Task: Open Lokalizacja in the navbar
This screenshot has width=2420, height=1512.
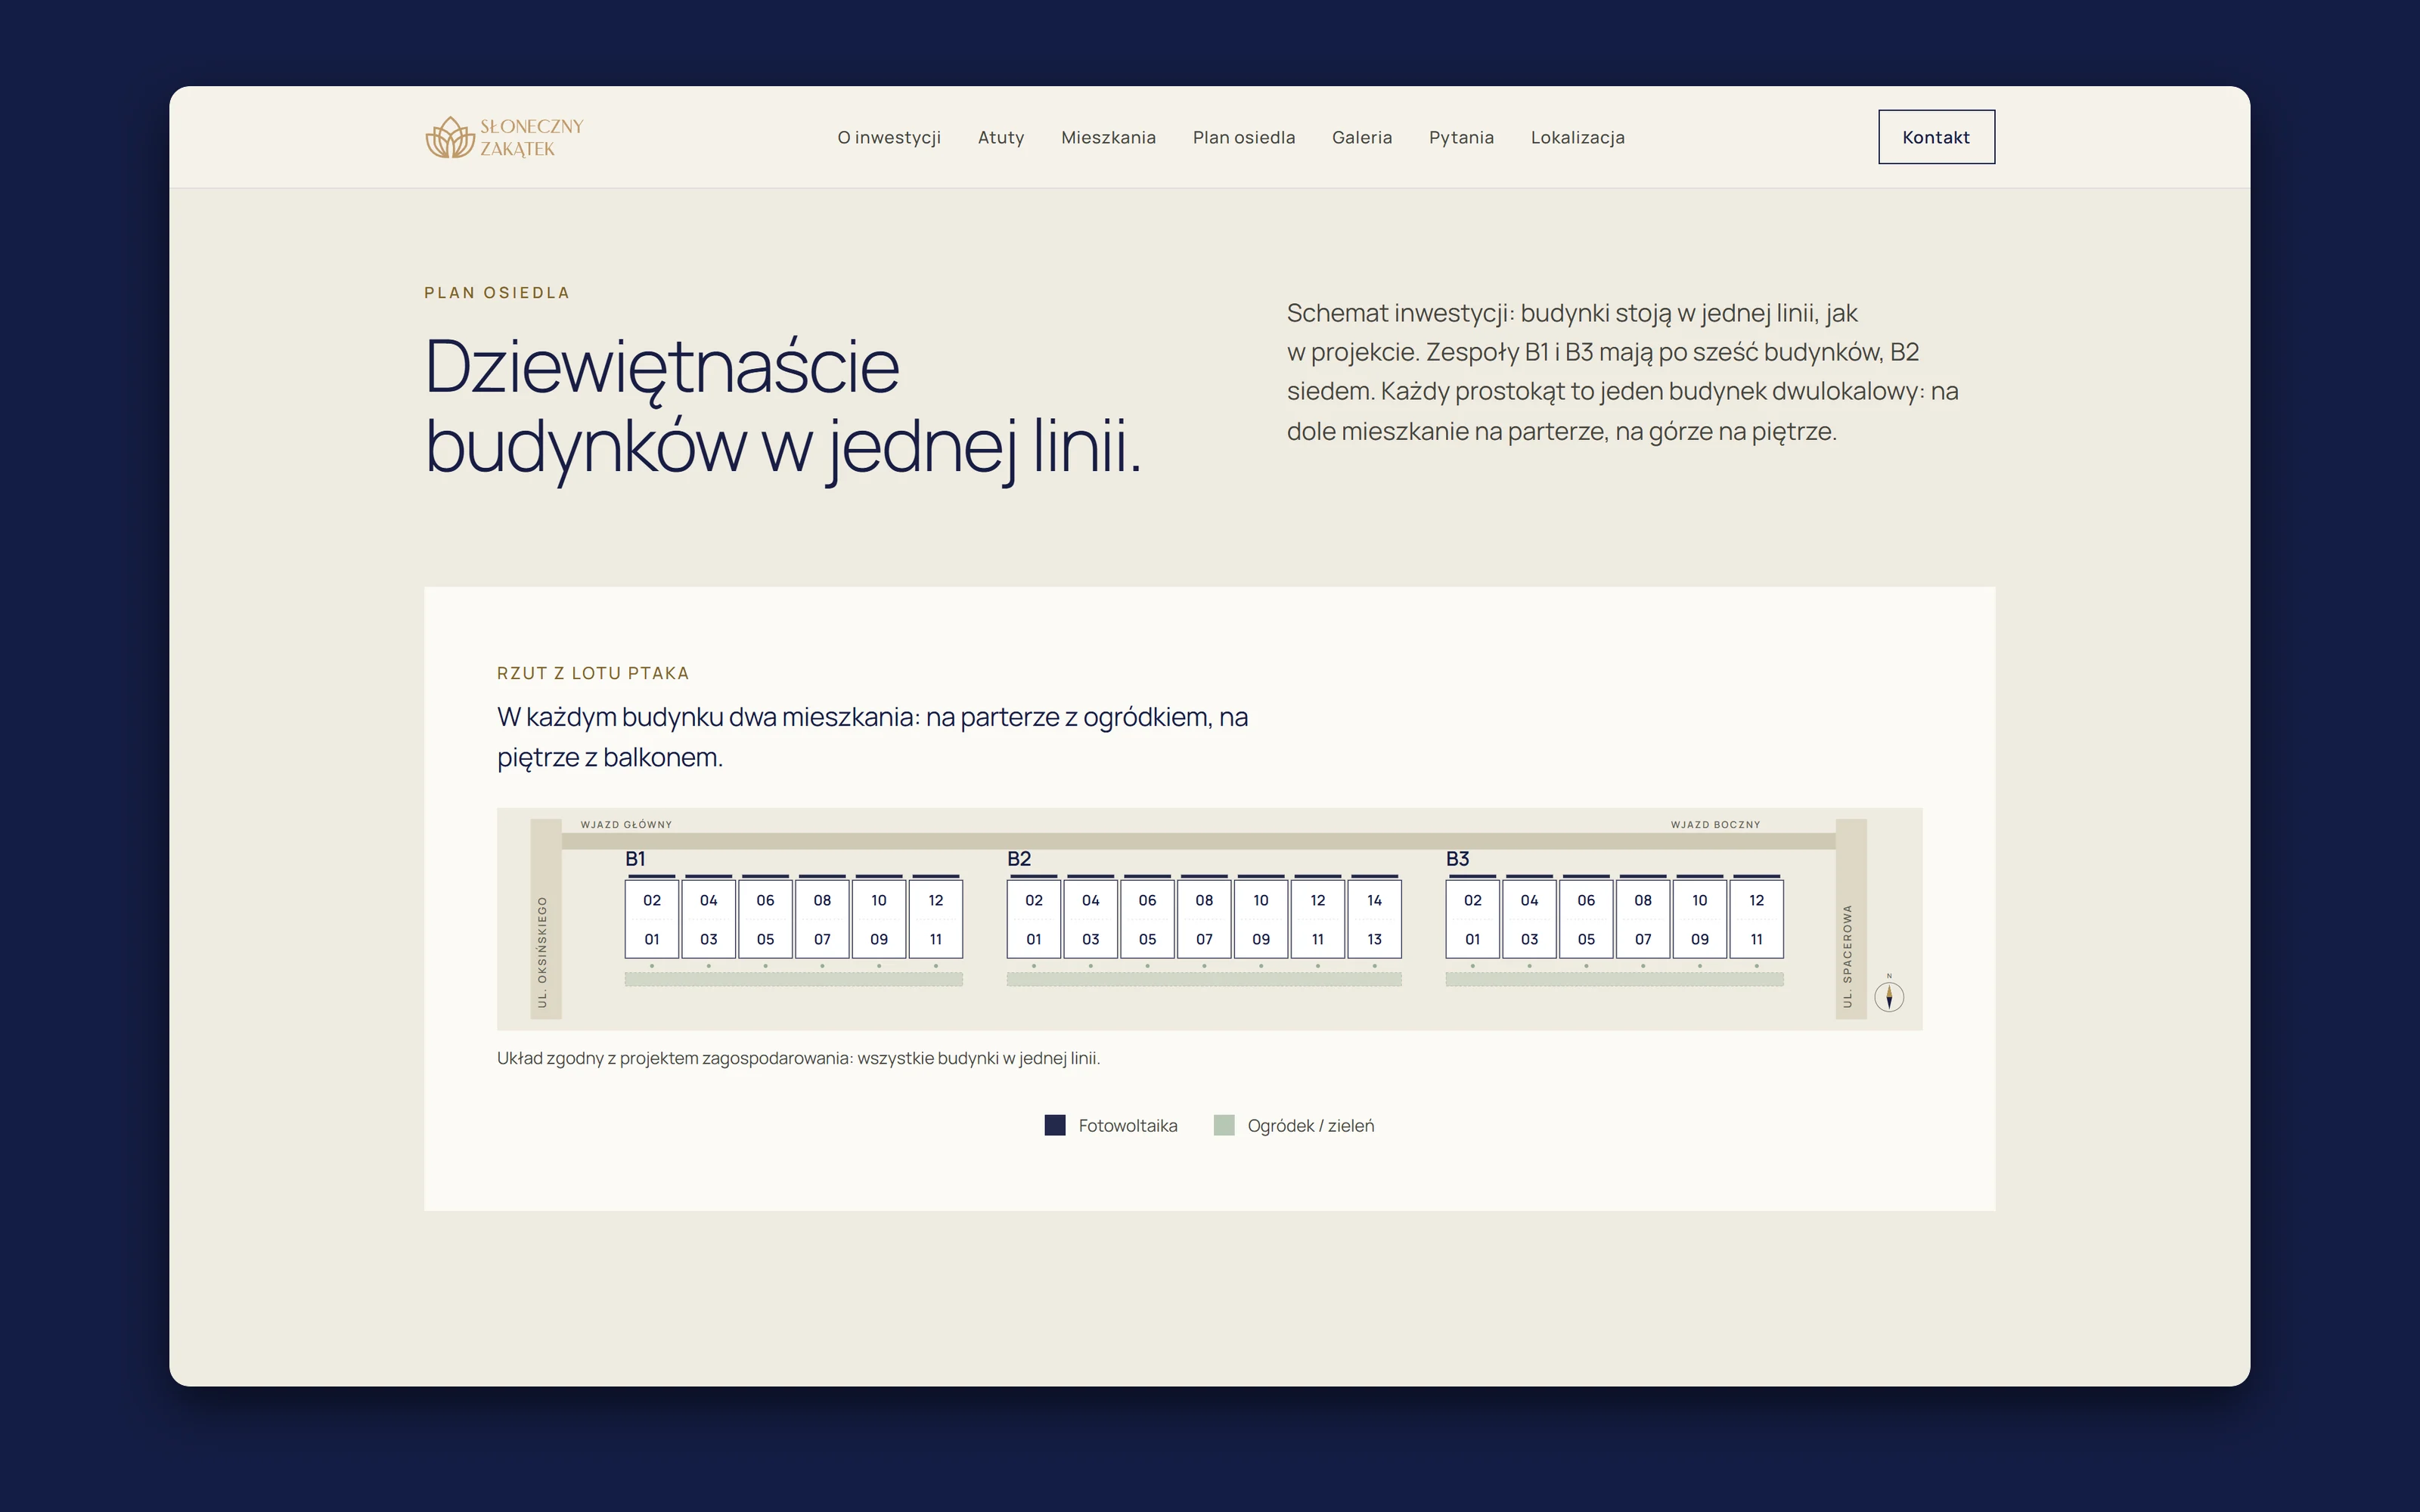Action: pyautogui.click(x=1577, y=137)
